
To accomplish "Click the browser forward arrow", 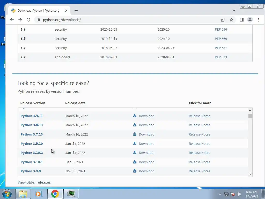I will coord(20,20).
